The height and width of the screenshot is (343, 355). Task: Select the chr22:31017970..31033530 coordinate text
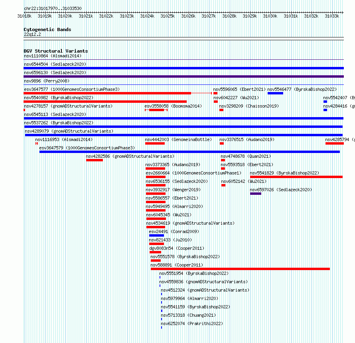click(53, 8)
